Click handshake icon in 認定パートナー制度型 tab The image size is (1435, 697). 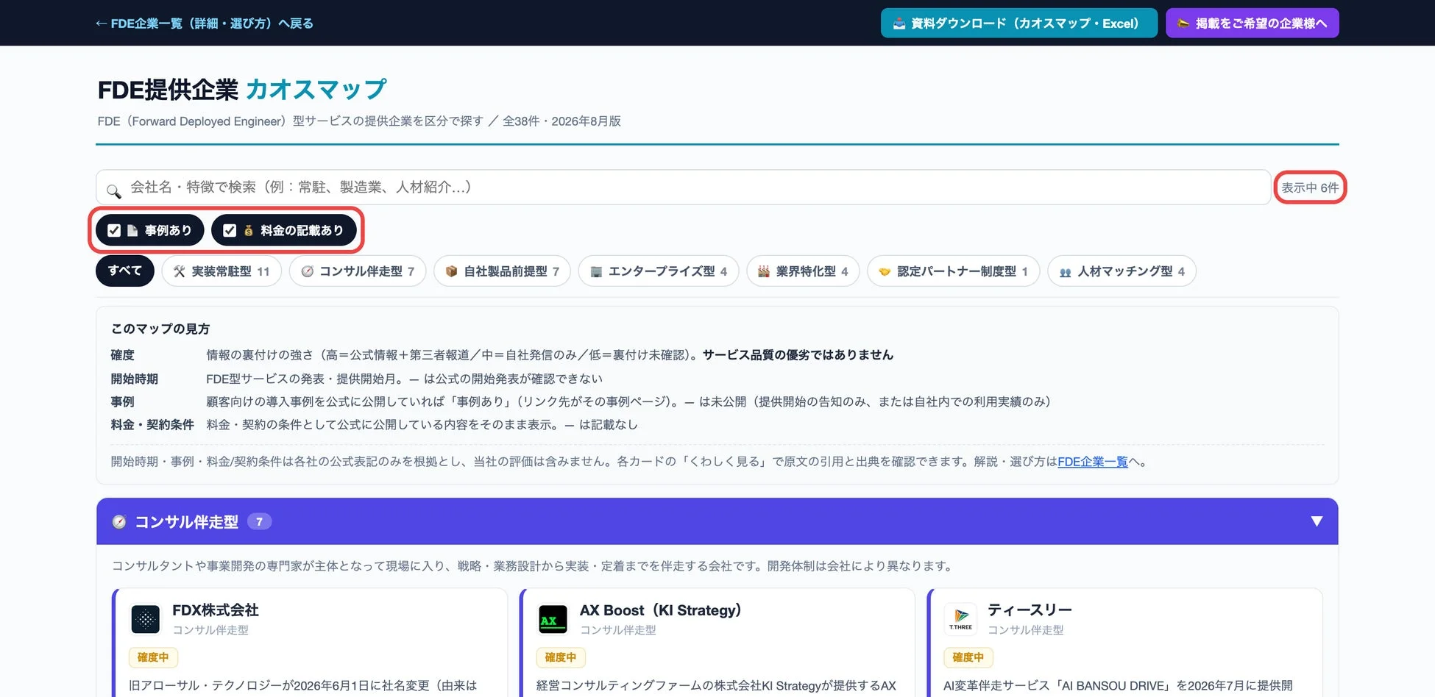(885, 271)
